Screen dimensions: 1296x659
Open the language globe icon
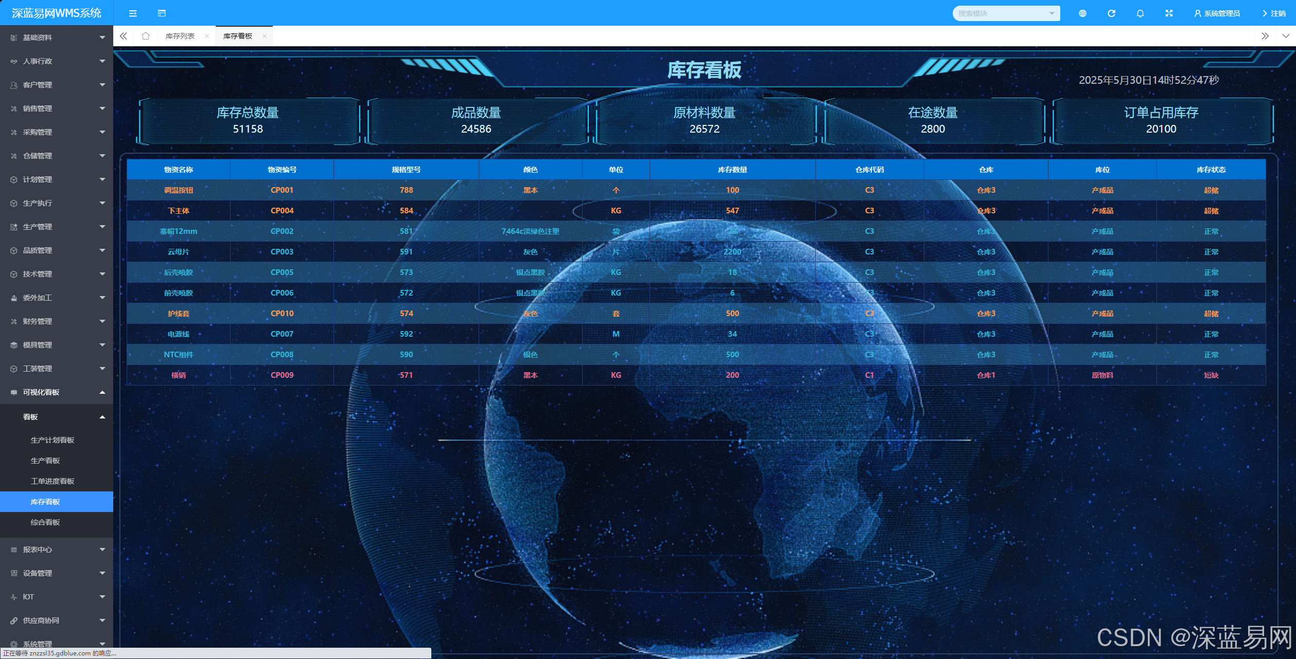(x=1082, y=13)
